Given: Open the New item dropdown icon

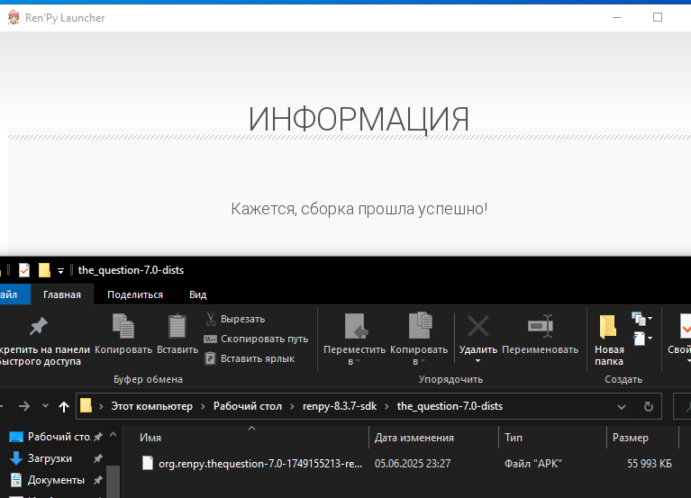Looking at the screenshot, I should (x=641, y=318).
